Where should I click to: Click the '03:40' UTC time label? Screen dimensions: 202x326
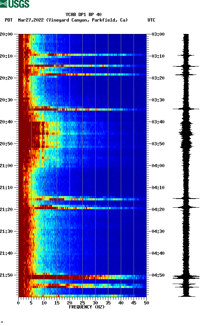coord(158,122)
